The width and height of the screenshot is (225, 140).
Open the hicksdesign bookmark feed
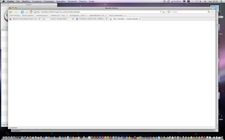(78, 15)
